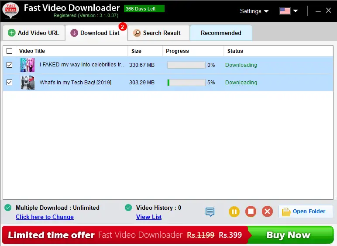The image size is (337, 246).
Task: Open the Recommended tab
Action: 221,33
